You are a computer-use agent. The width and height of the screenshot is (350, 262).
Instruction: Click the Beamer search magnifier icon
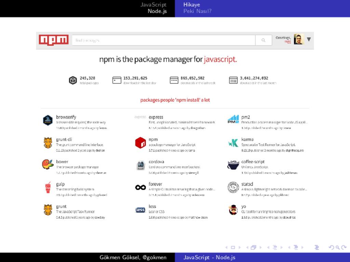coord(337,247)
